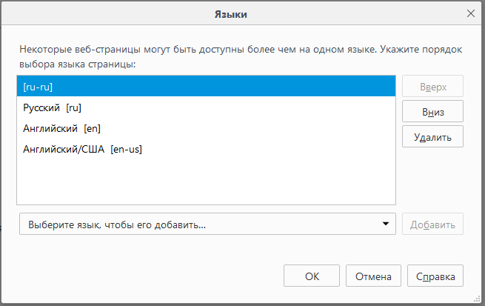This screenshot has height=306, width=485.
Task: Open the Выберите язык combo box
Action: [200, 224]
